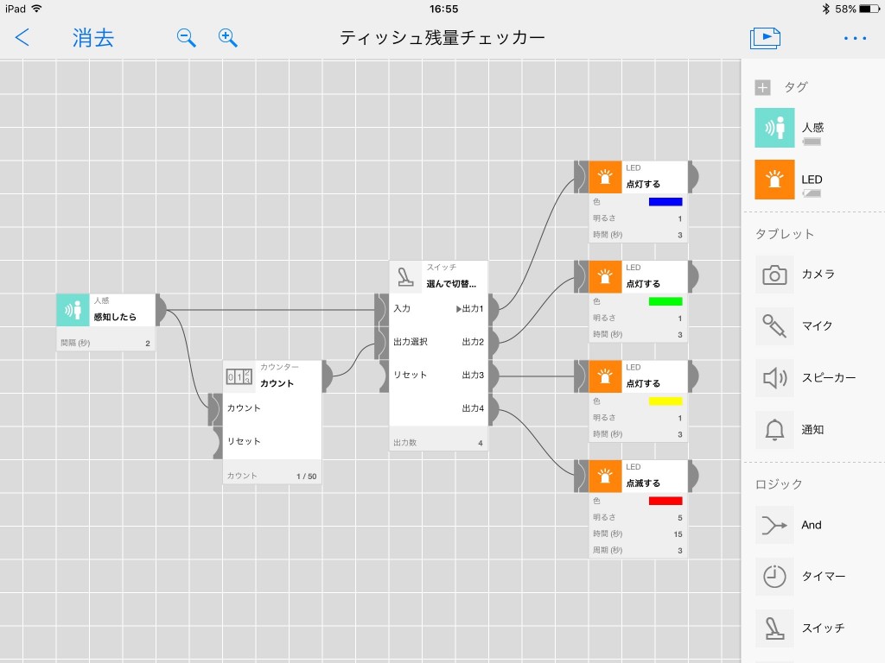The width and height of the screenshot is (885, 663).
Task: Select the microphone (マイク) icon
Action: (774, 325)
